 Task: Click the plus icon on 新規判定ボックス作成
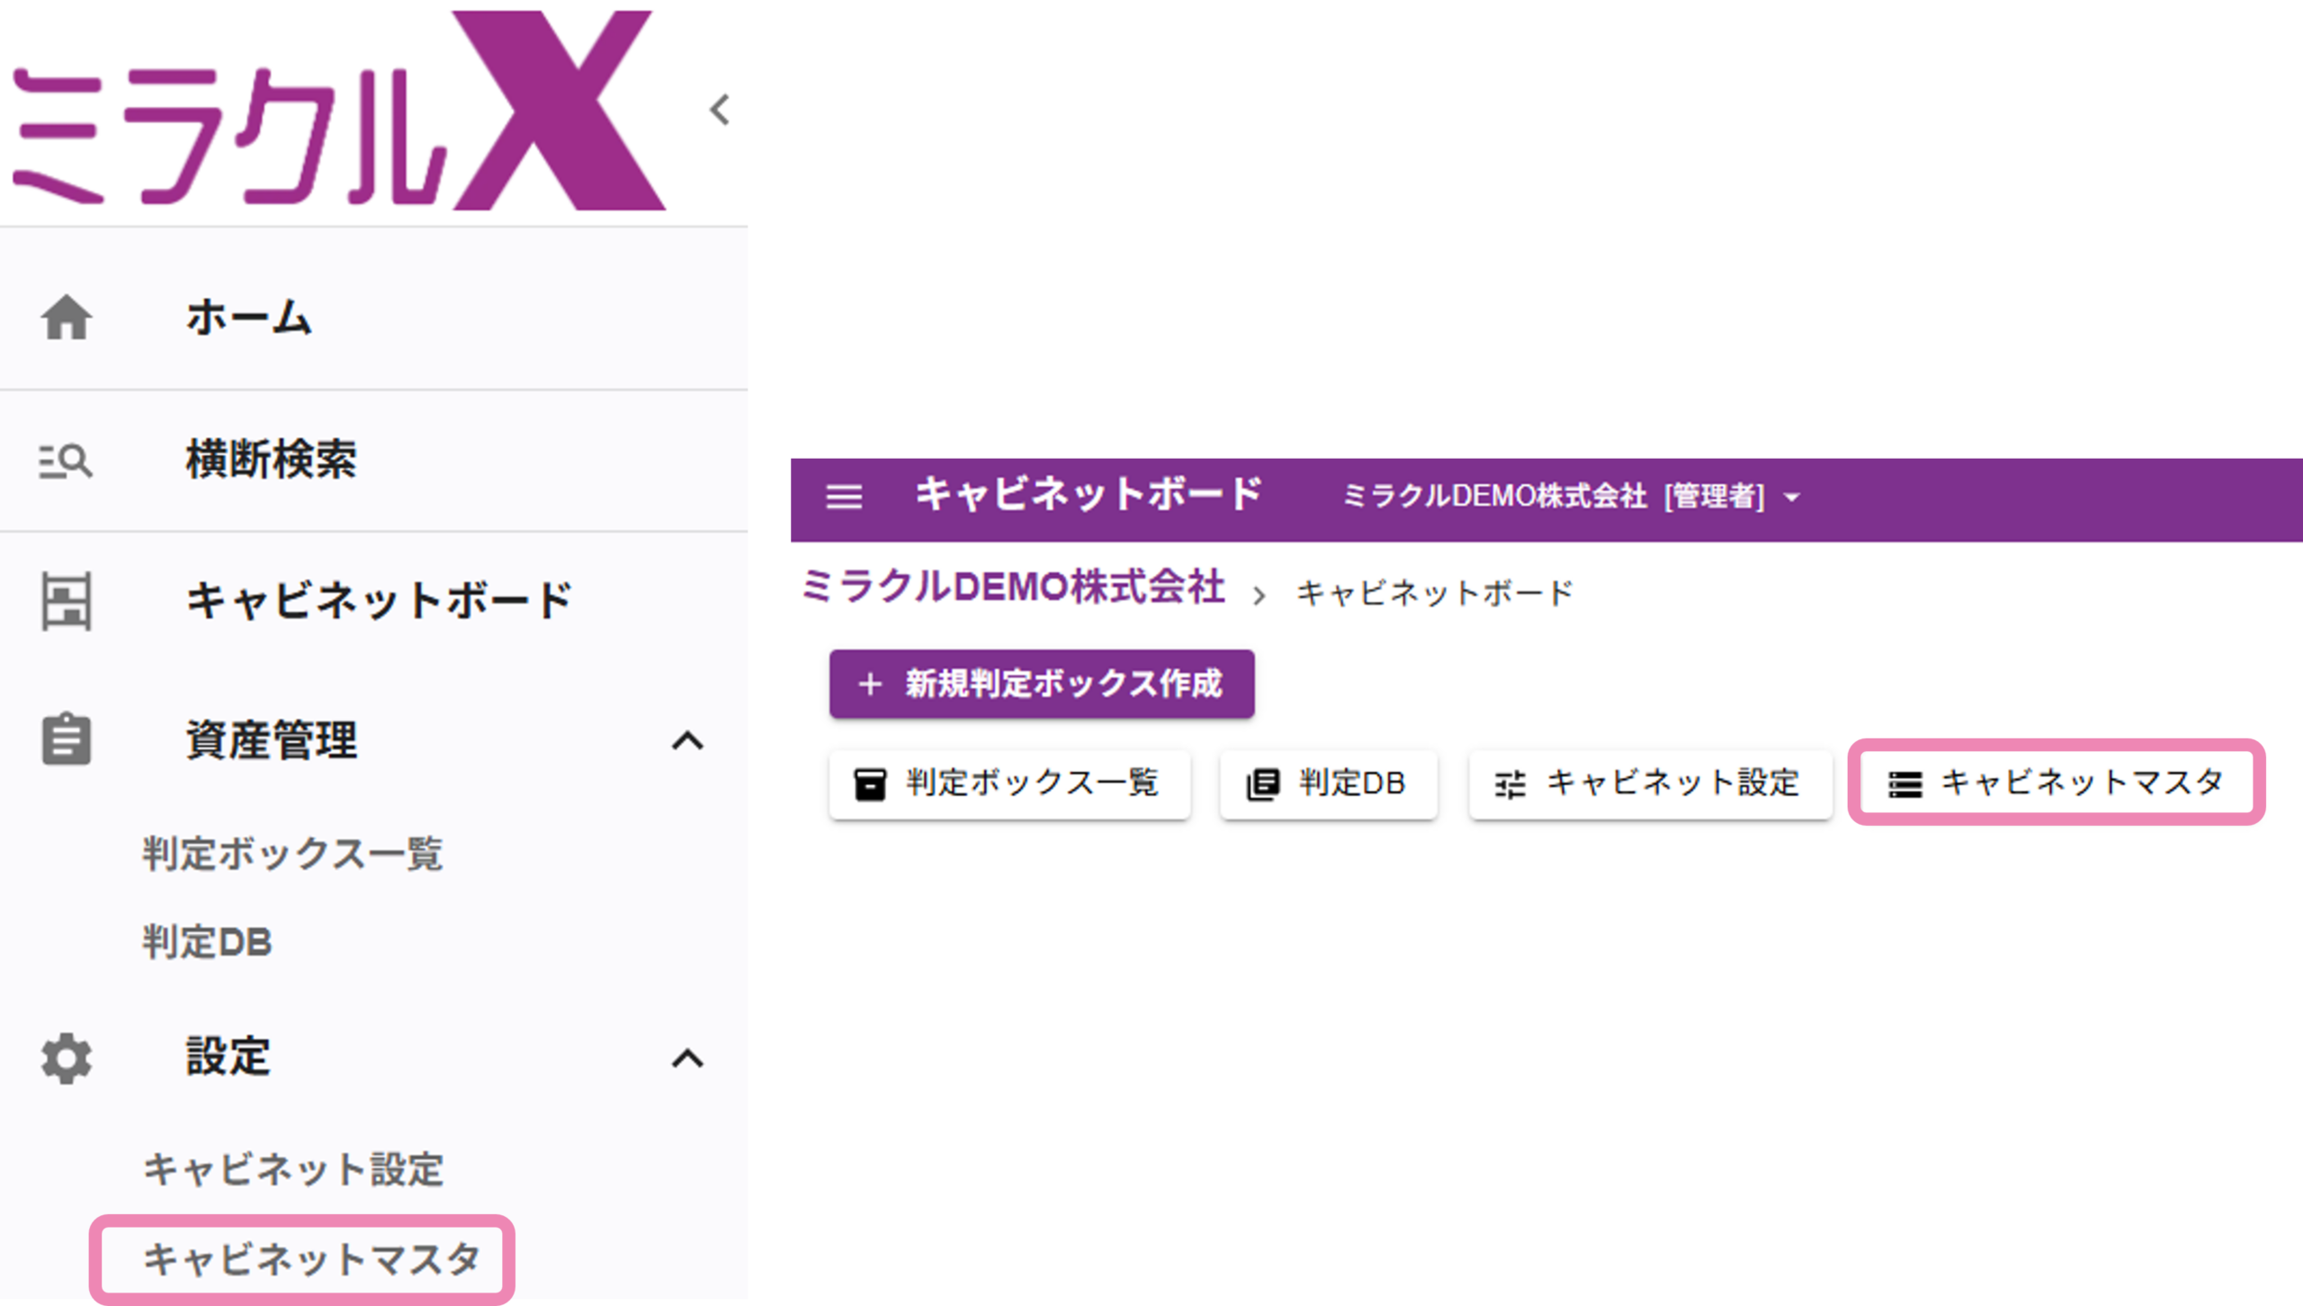coord(869,684)
